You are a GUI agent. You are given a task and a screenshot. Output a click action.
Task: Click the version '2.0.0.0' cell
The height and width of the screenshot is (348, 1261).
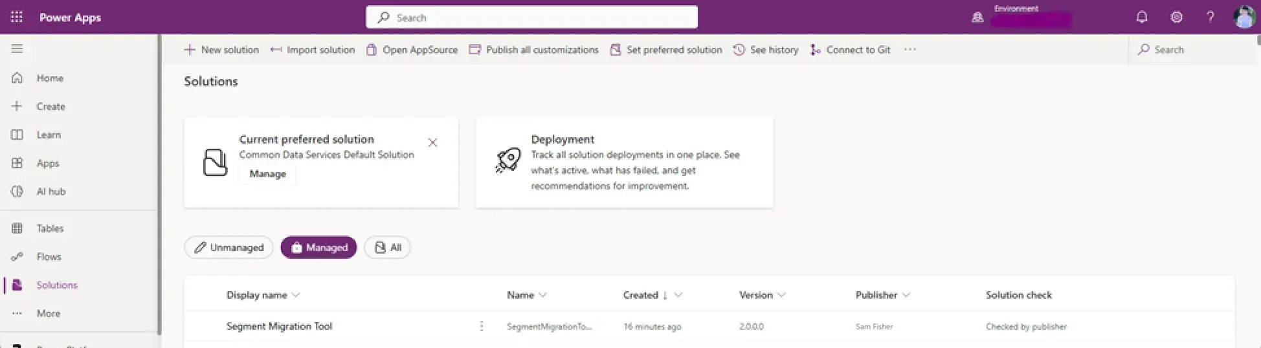pos(751,327)
